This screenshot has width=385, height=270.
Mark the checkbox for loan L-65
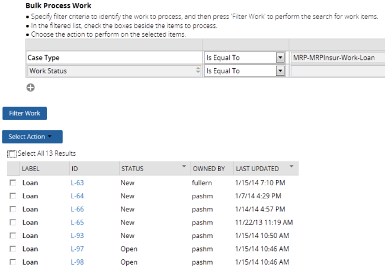coord(13,223)
